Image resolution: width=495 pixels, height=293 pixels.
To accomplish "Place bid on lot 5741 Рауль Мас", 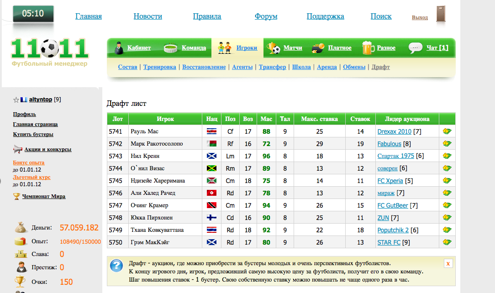I will [x=447, y=131].
